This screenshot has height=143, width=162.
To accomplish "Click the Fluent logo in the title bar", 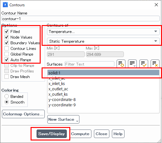I will pyautogui.click(x=5, y=5).
